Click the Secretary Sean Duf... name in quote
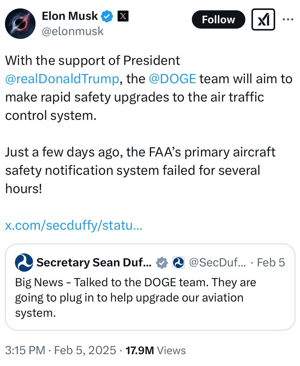The height and width of the screenshot is (366, 300). (x=94, y=263)
